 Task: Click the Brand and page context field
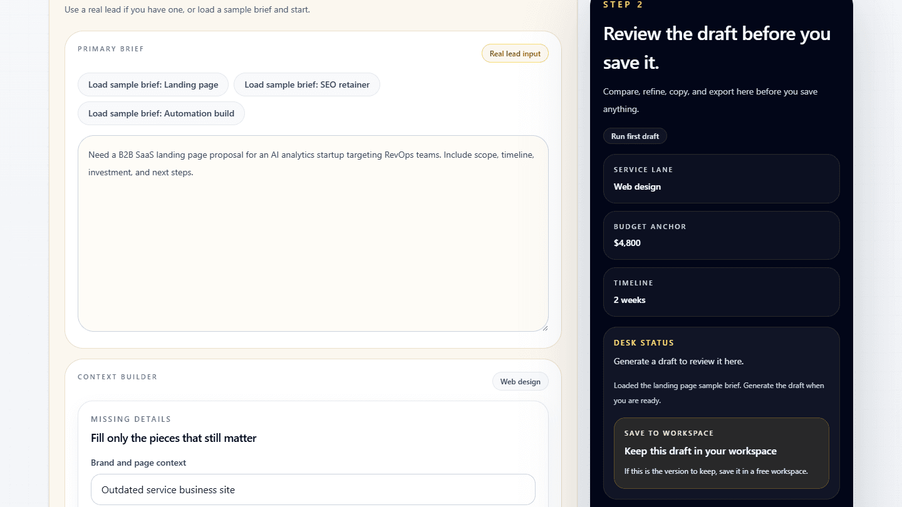pyautogui.click(x=313, y=489)
